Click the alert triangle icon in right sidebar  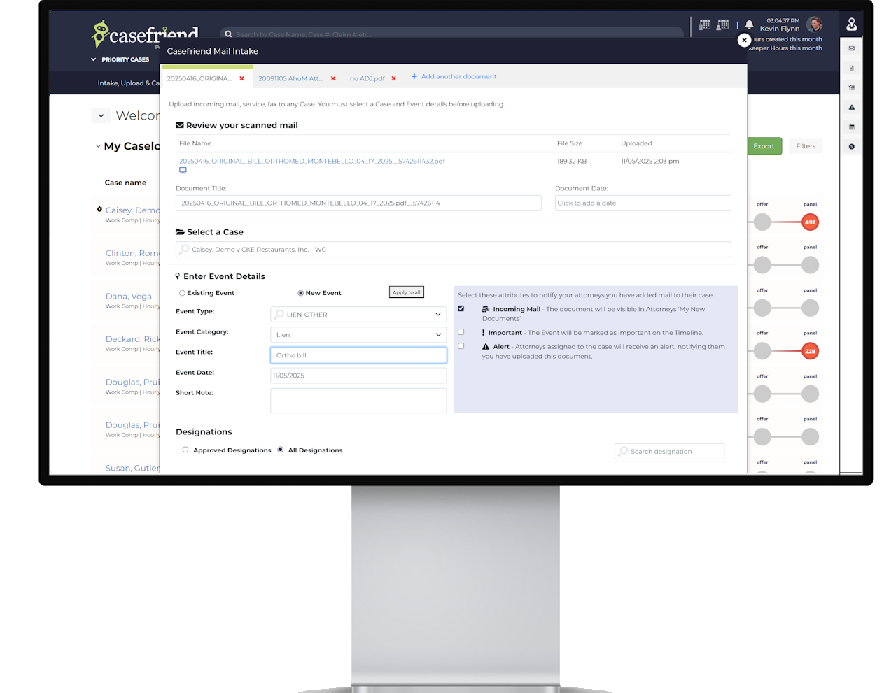tap(851, 107)
